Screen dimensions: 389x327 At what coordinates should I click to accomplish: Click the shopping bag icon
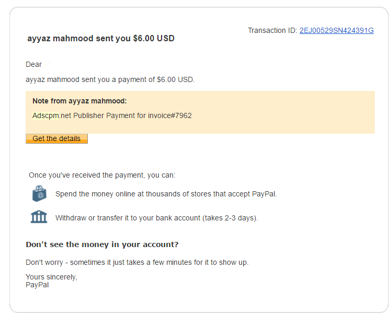point(39,194)
